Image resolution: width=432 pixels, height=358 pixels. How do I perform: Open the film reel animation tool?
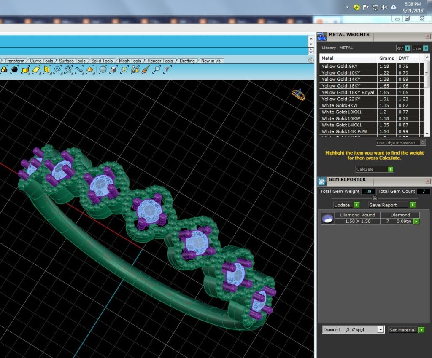coord(69,69)
